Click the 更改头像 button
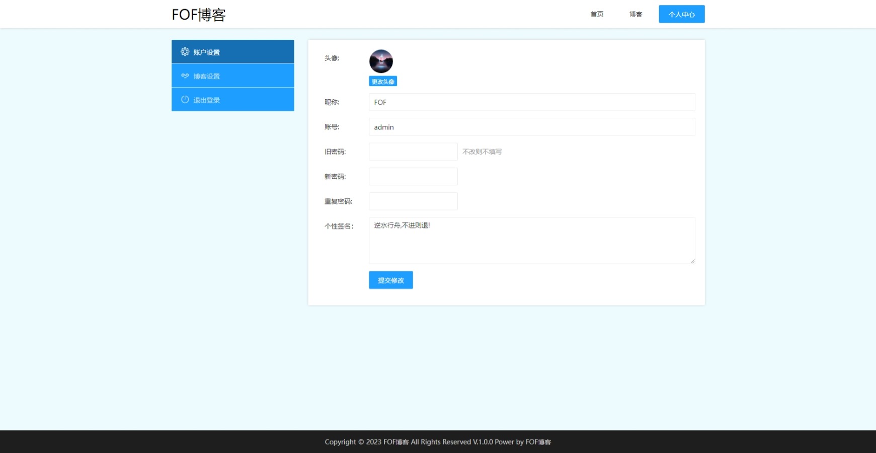Viewport: 876px width, 453px height. (383, 82)
